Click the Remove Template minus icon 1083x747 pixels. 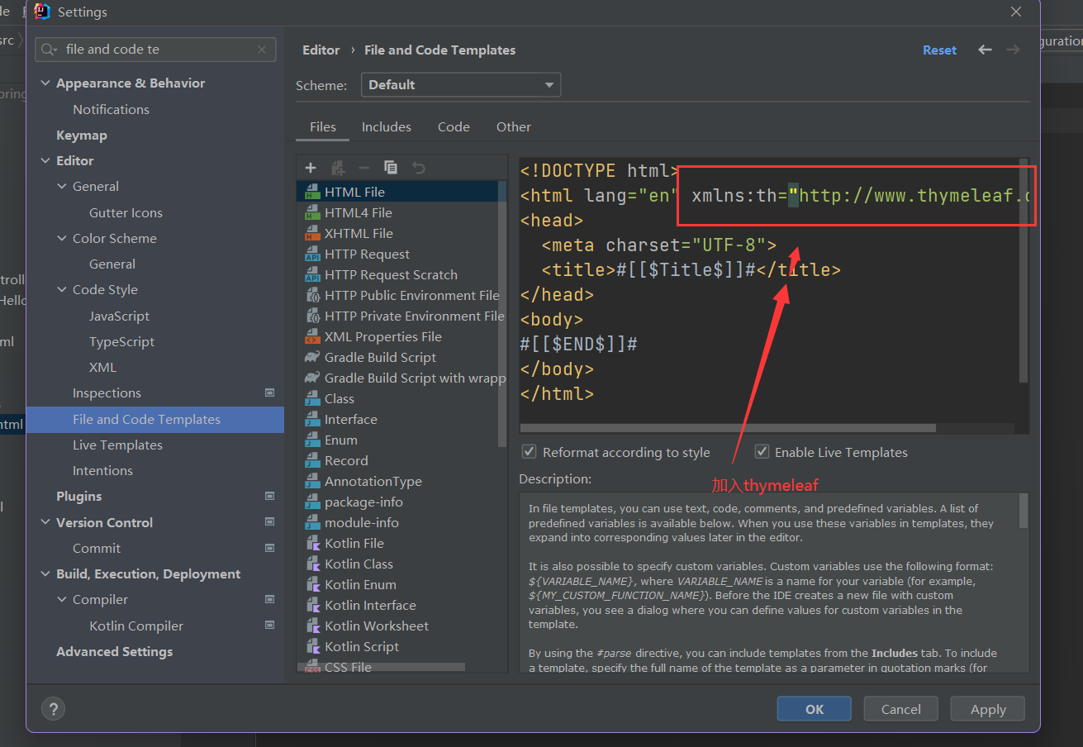tap(364, 168)
